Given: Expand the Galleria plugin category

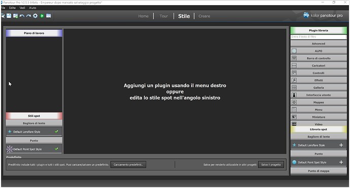Looking at the screenshot, I should [319, 88].
